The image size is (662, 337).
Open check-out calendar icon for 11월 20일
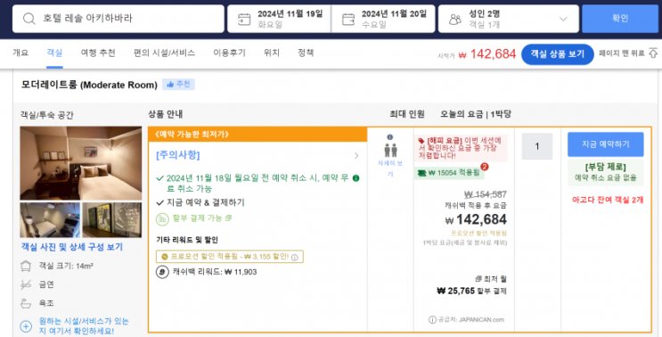pyautogui.click(x=348, y=20)
